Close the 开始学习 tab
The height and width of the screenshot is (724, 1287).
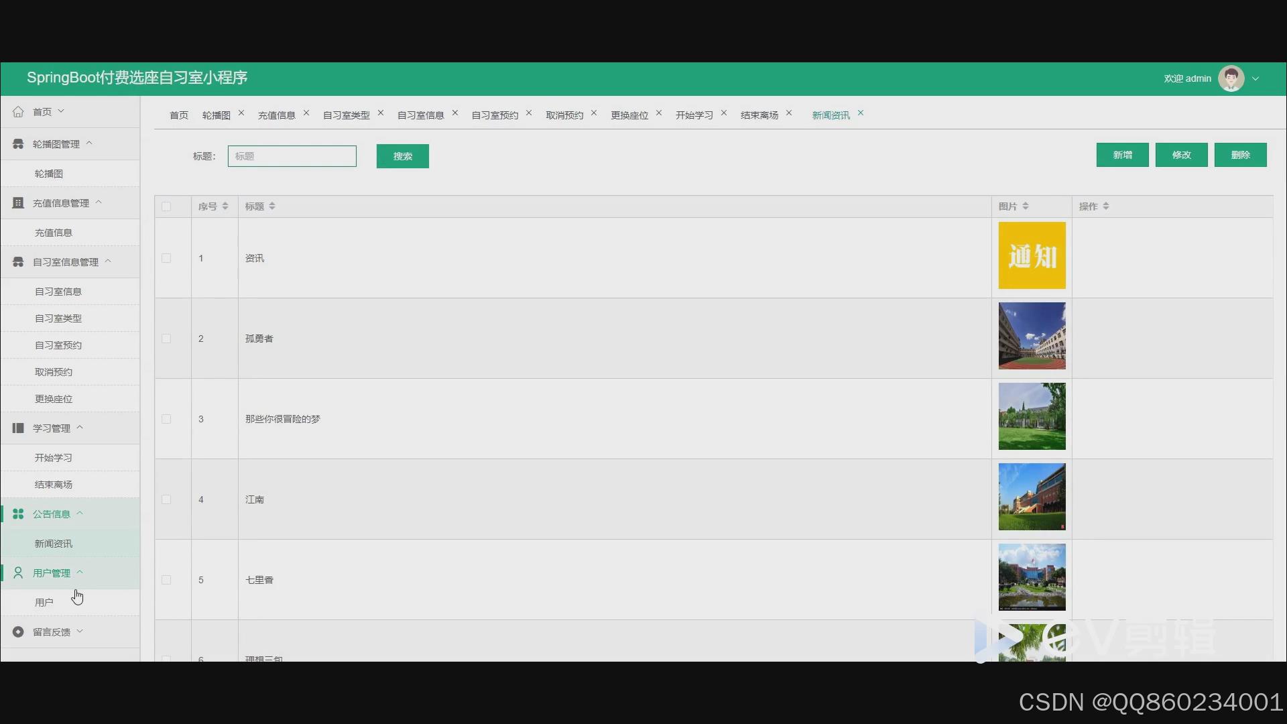point(724,113)
